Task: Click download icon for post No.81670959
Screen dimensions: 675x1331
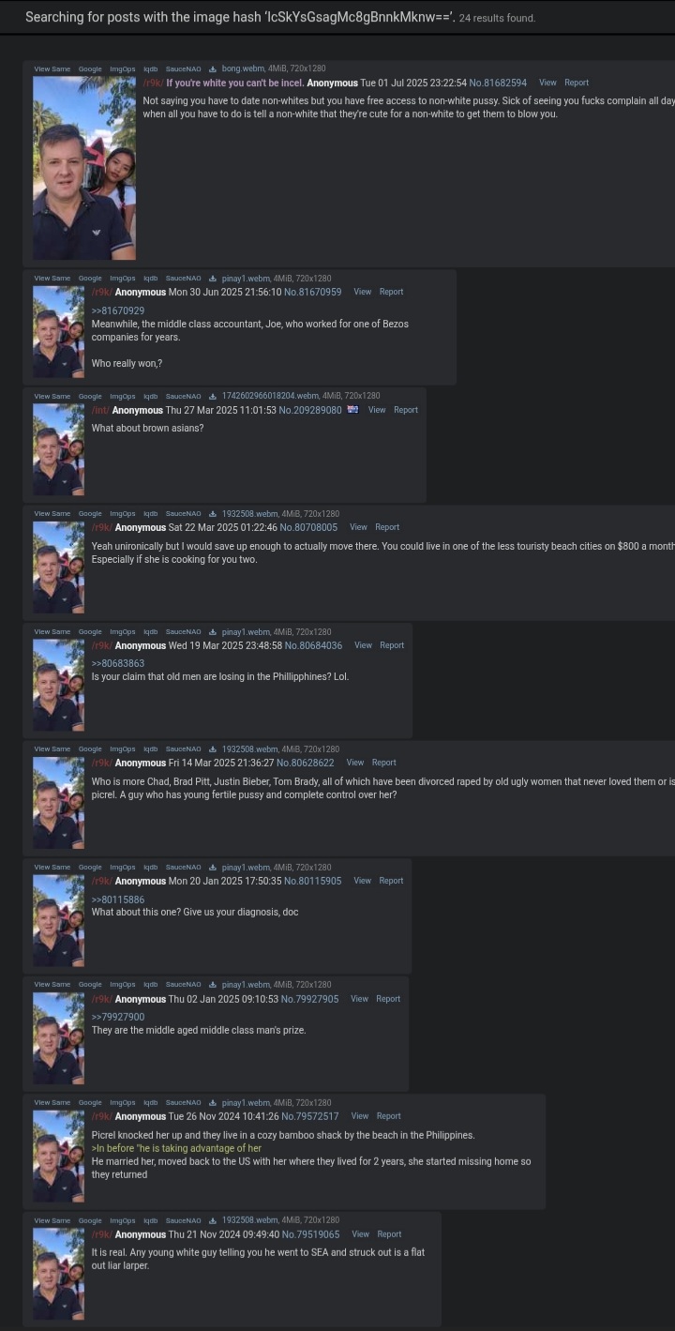Action: 213,279
